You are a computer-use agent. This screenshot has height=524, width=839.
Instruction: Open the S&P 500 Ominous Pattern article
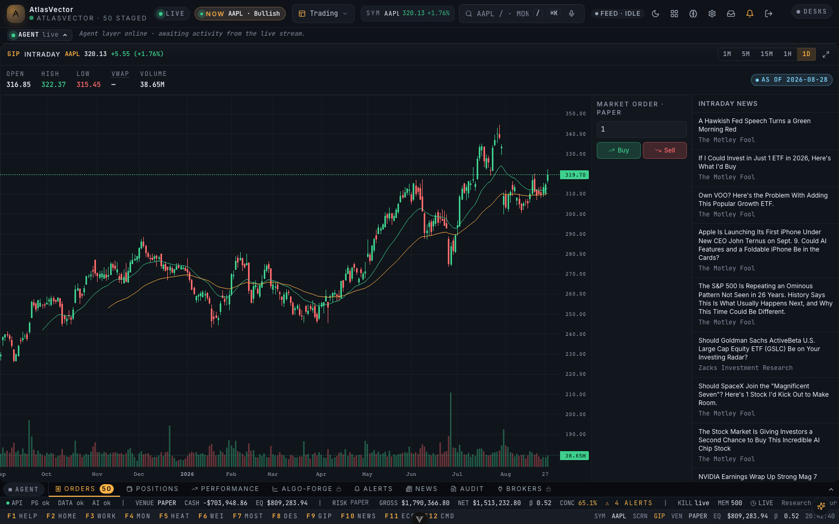766,304
